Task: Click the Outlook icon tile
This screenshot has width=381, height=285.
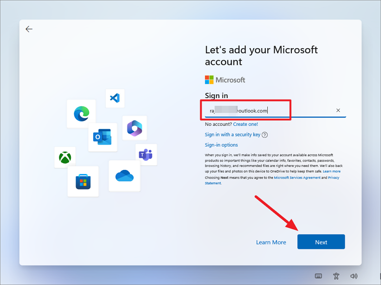Action: click(x=103, y=137)
